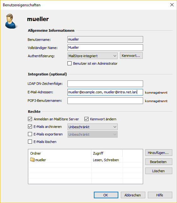Click the mueller user avatar icon

tap(11, 21)
